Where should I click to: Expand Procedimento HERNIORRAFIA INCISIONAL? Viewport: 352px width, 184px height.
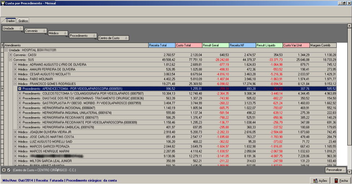[x=20, y=108]
